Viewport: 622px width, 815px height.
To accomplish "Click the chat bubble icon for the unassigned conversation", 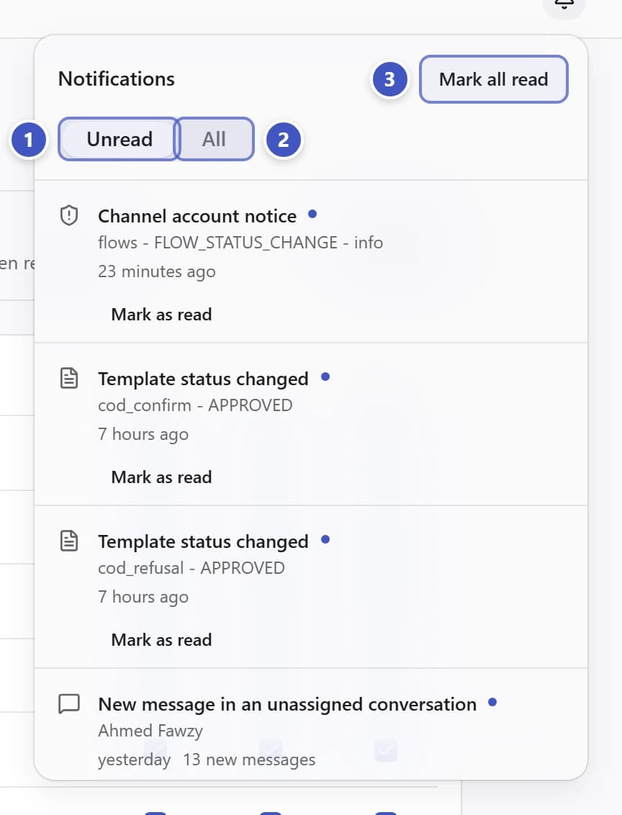I will click(69, 703).
